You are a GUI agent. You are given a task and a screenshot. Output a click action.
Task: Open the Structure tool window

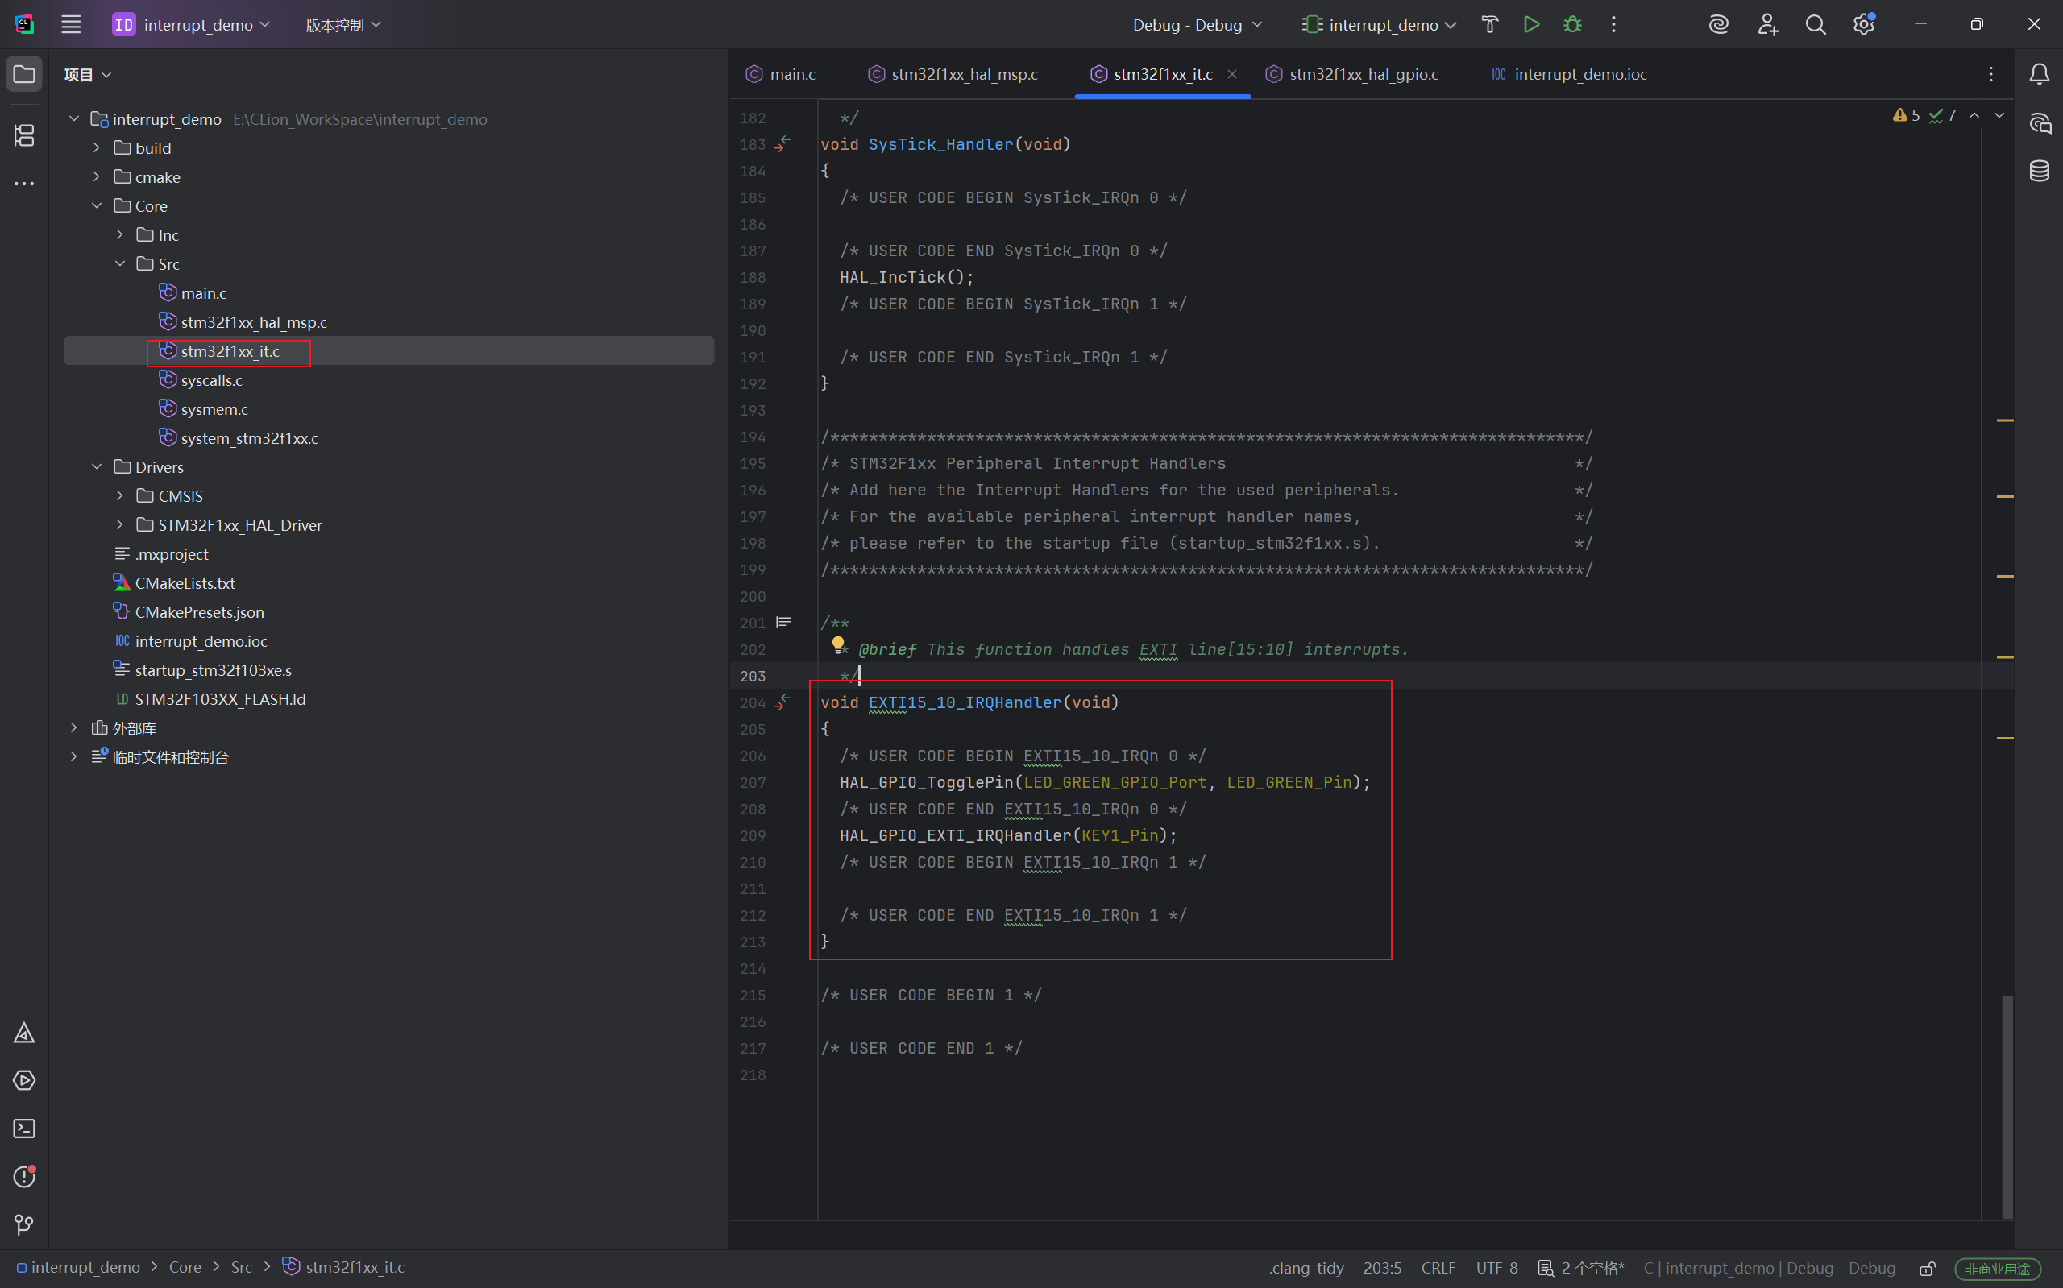click(24, 135)
